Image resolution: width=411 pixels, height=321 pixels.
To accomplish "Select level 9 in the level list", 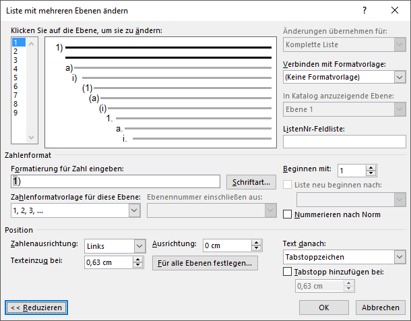I will [15, 113].
